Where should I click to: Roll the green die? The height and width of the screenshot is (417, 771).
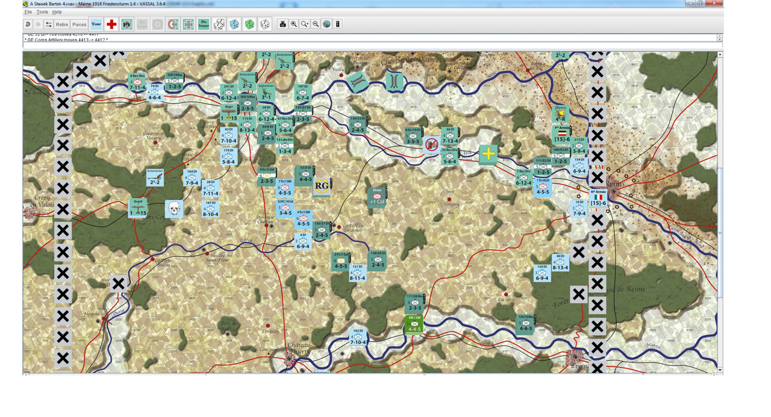249,25
